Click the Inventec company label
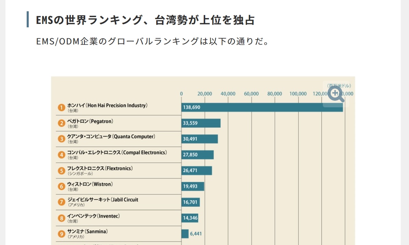409x245 pixels. (93, 216)
